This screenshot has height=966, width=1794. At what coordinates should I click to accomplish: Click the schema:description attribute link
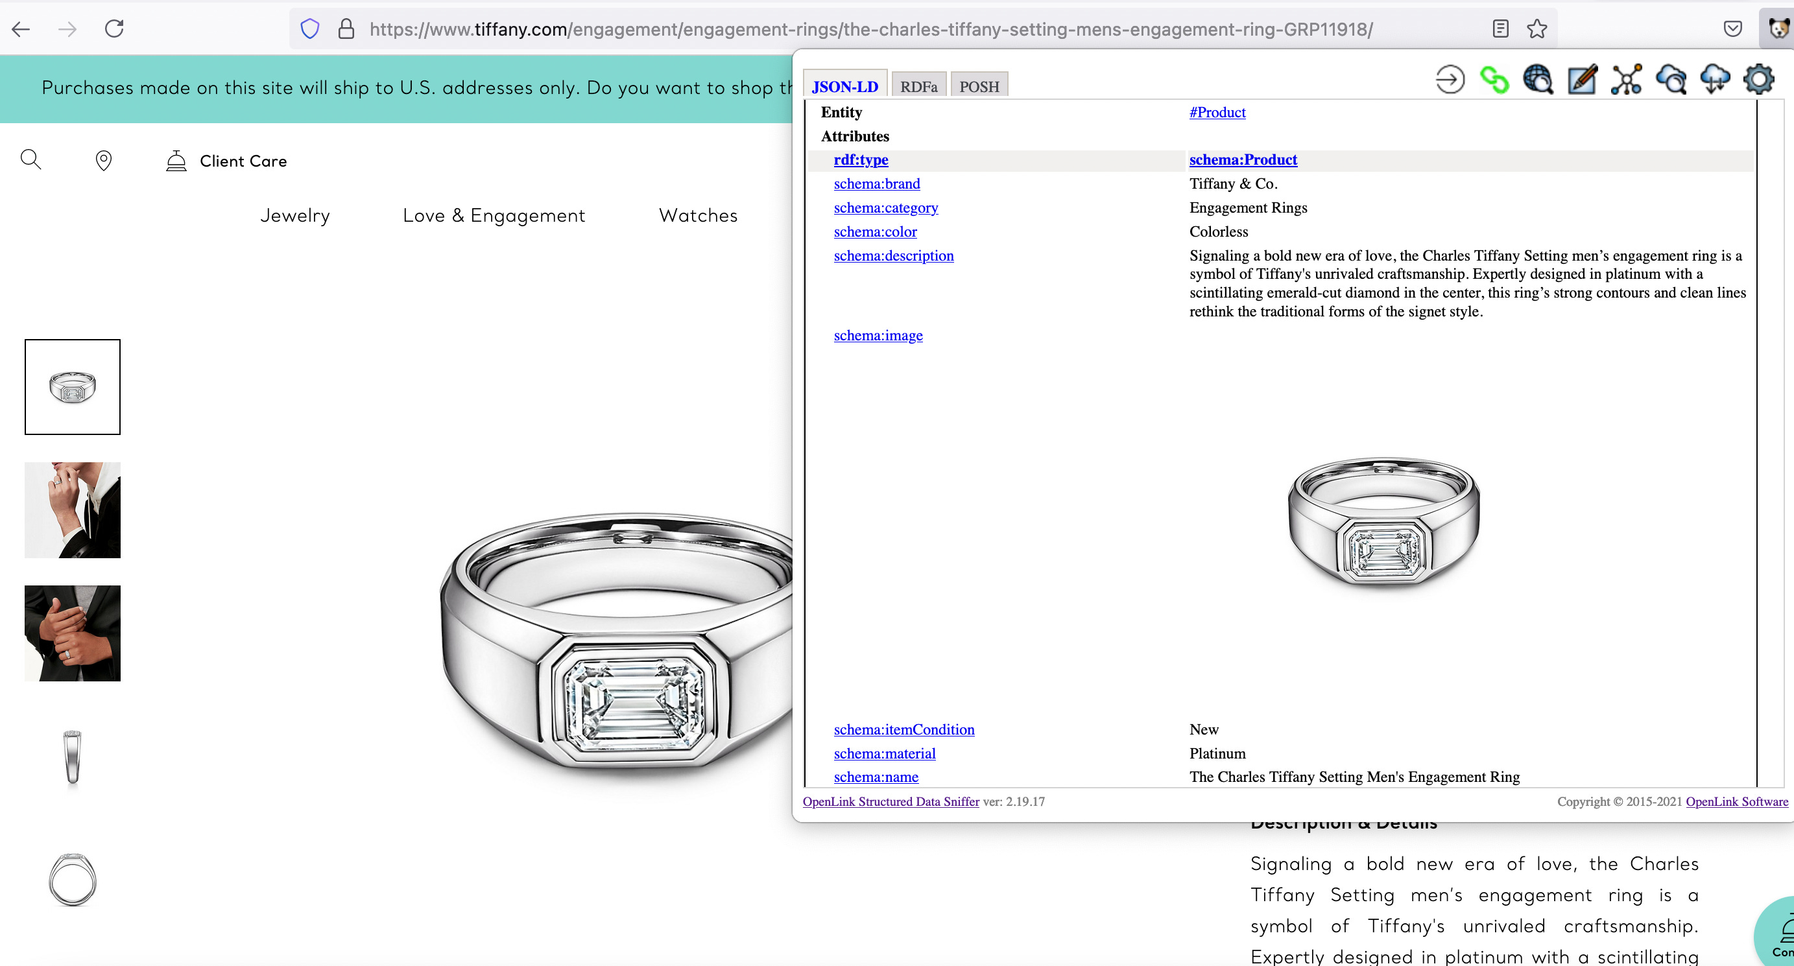[x=894, y=255]
